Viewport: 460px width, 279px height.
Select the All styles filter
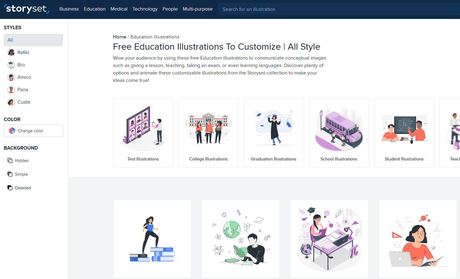[x=33, y=40]
